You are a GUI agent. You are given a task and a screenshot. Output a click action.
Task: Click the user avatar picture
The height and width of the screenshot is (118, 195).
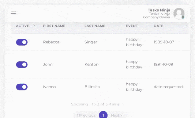(179, 13)
